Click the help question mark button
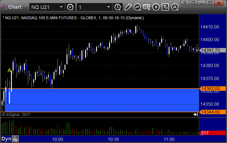This screenshot has height=143, width=227. click(185, 3)
